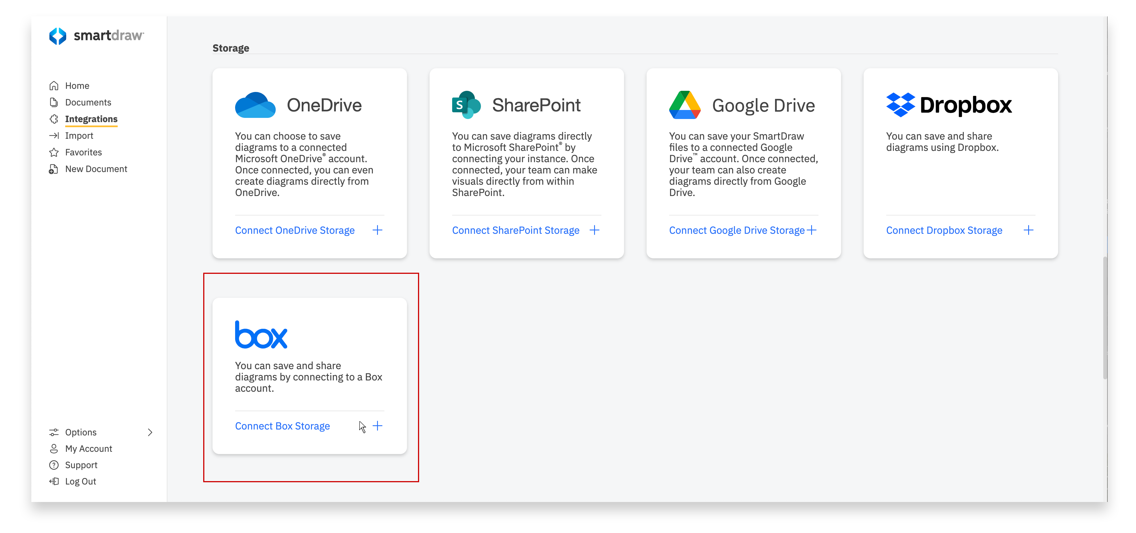Expand the Options menu chevron
The image size is (1136, 533).
150,432
